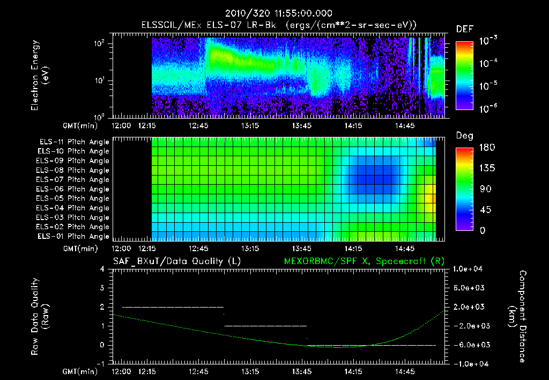Click the 'ELS-07 Pitch Angle' row label

72,179
